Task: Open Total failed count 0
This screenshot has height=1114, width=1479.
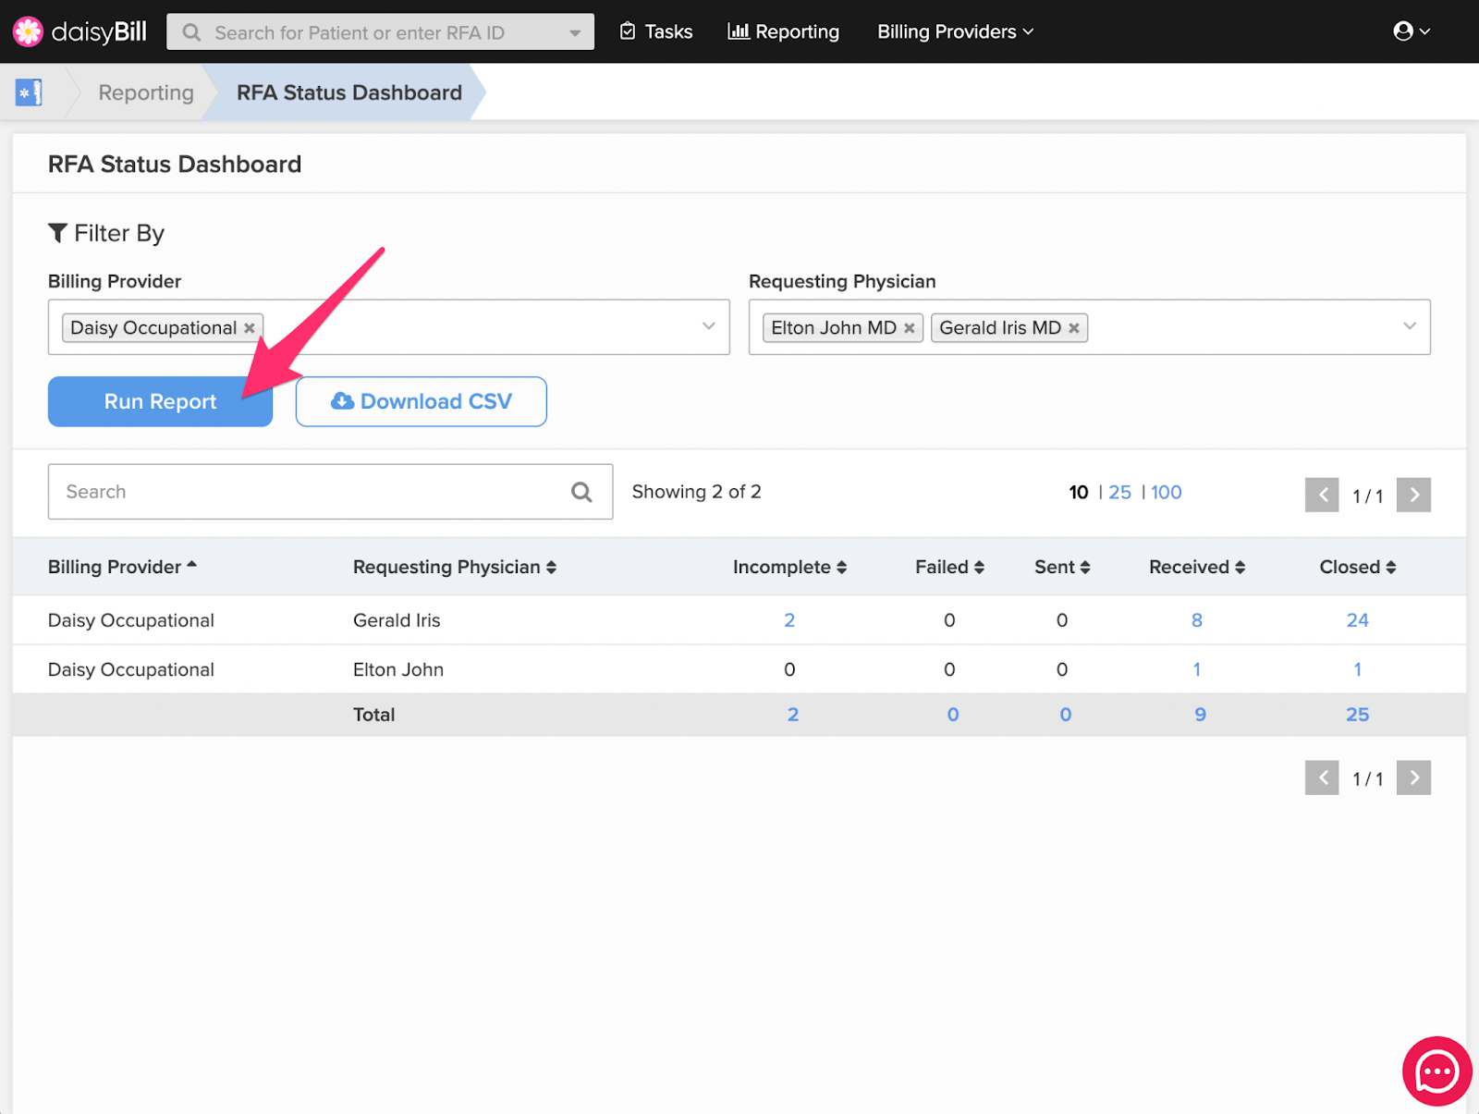Action: coord(953,715)
